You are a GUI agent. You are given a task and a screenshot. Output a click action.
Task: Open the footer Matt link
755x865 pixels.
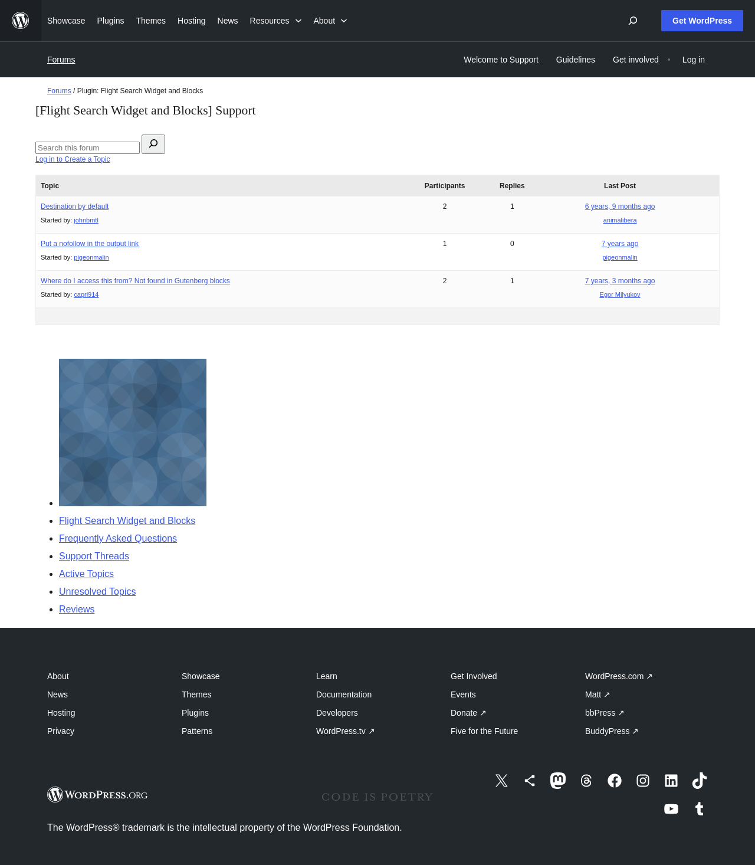click(x=598, y=694)
